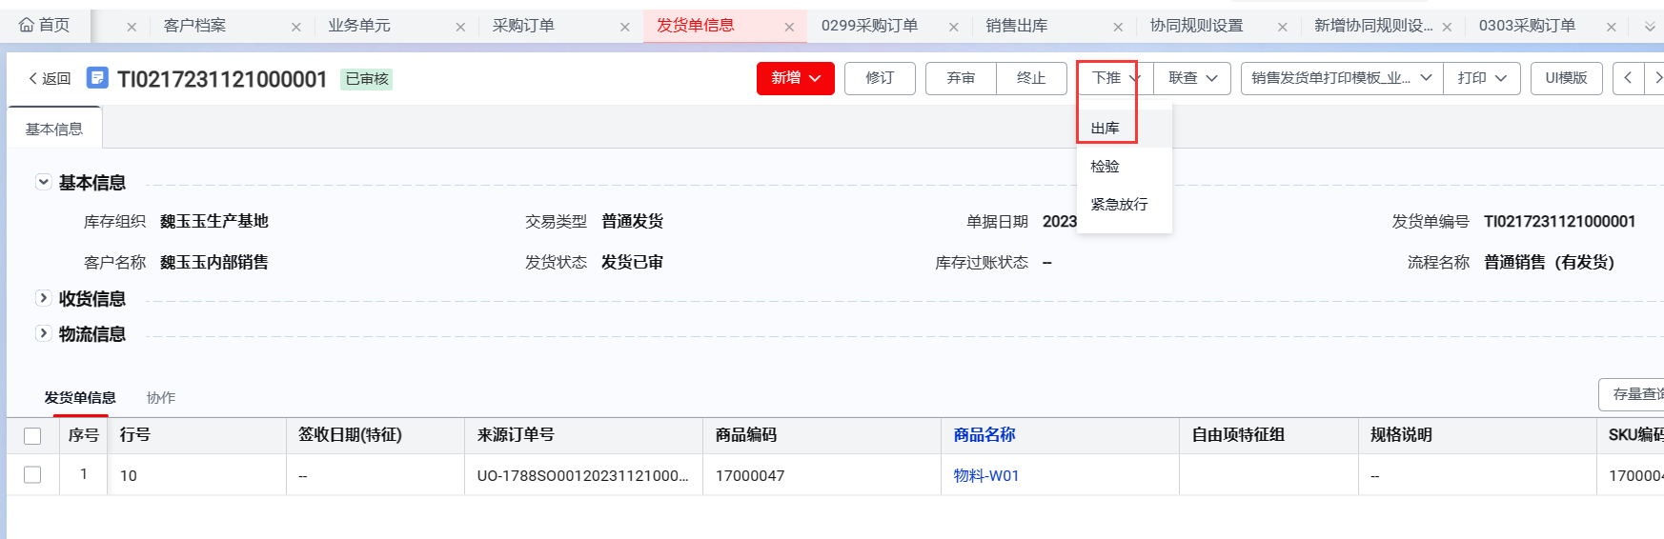Open the print template dropdown
This screenshot has height=539, width=1664.
(x=1341, y=78)
